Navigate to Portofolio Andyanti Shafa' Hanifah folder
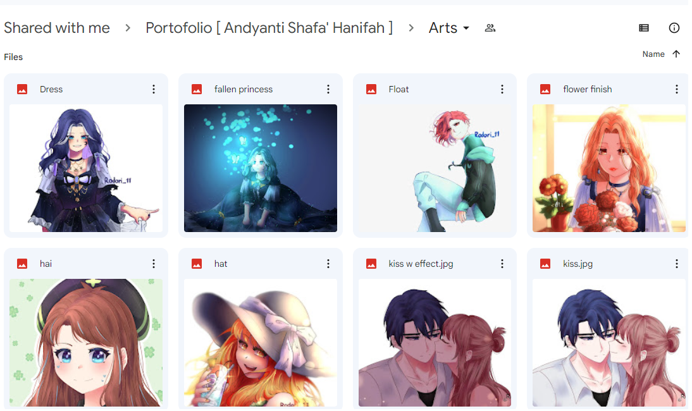692x411 pixels. [x=269, y=28]
